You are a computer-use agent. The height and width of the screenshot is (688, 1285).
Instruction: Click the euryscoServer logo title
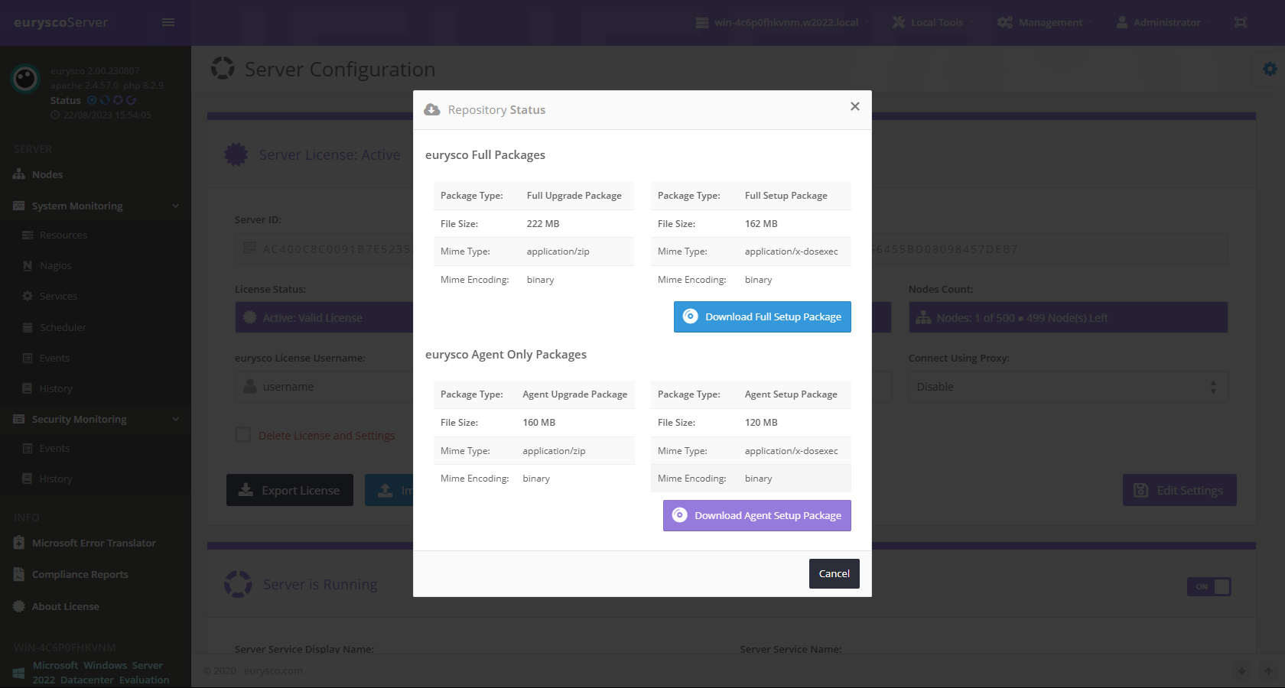coord(60,22)
